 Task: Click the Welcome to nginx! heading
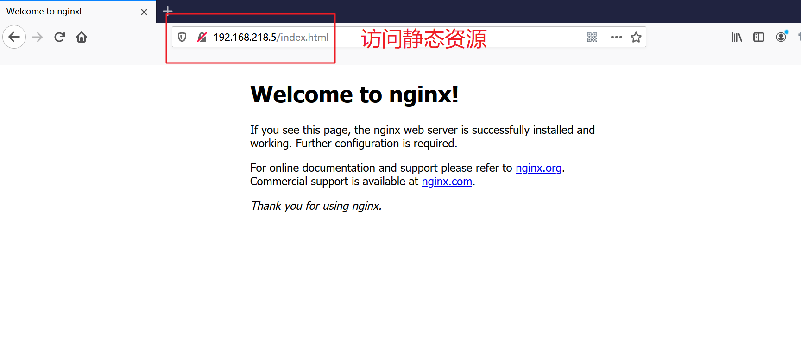pyautogui.click(x=354, y=94)
